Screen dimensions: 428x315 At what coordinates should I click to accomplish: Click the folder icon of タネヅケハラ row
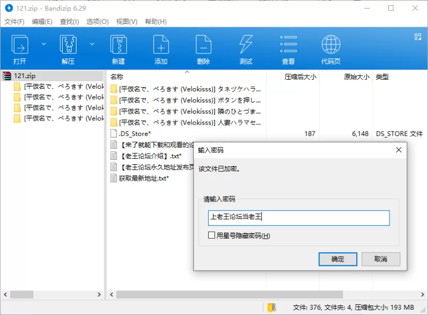[114, 89]
